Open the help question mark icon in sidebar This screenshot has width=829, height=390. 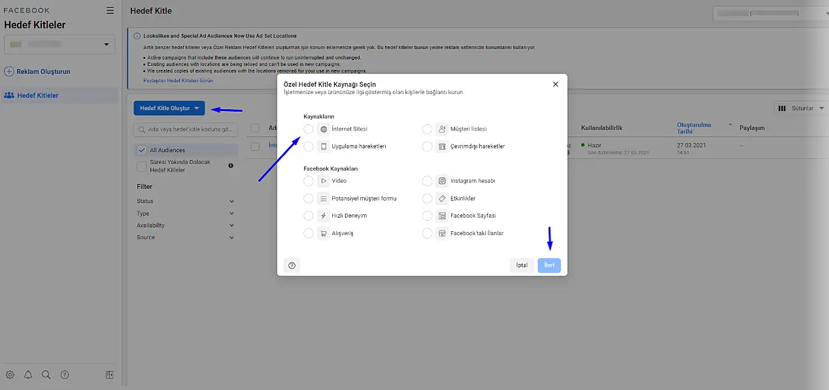(65, 375)
